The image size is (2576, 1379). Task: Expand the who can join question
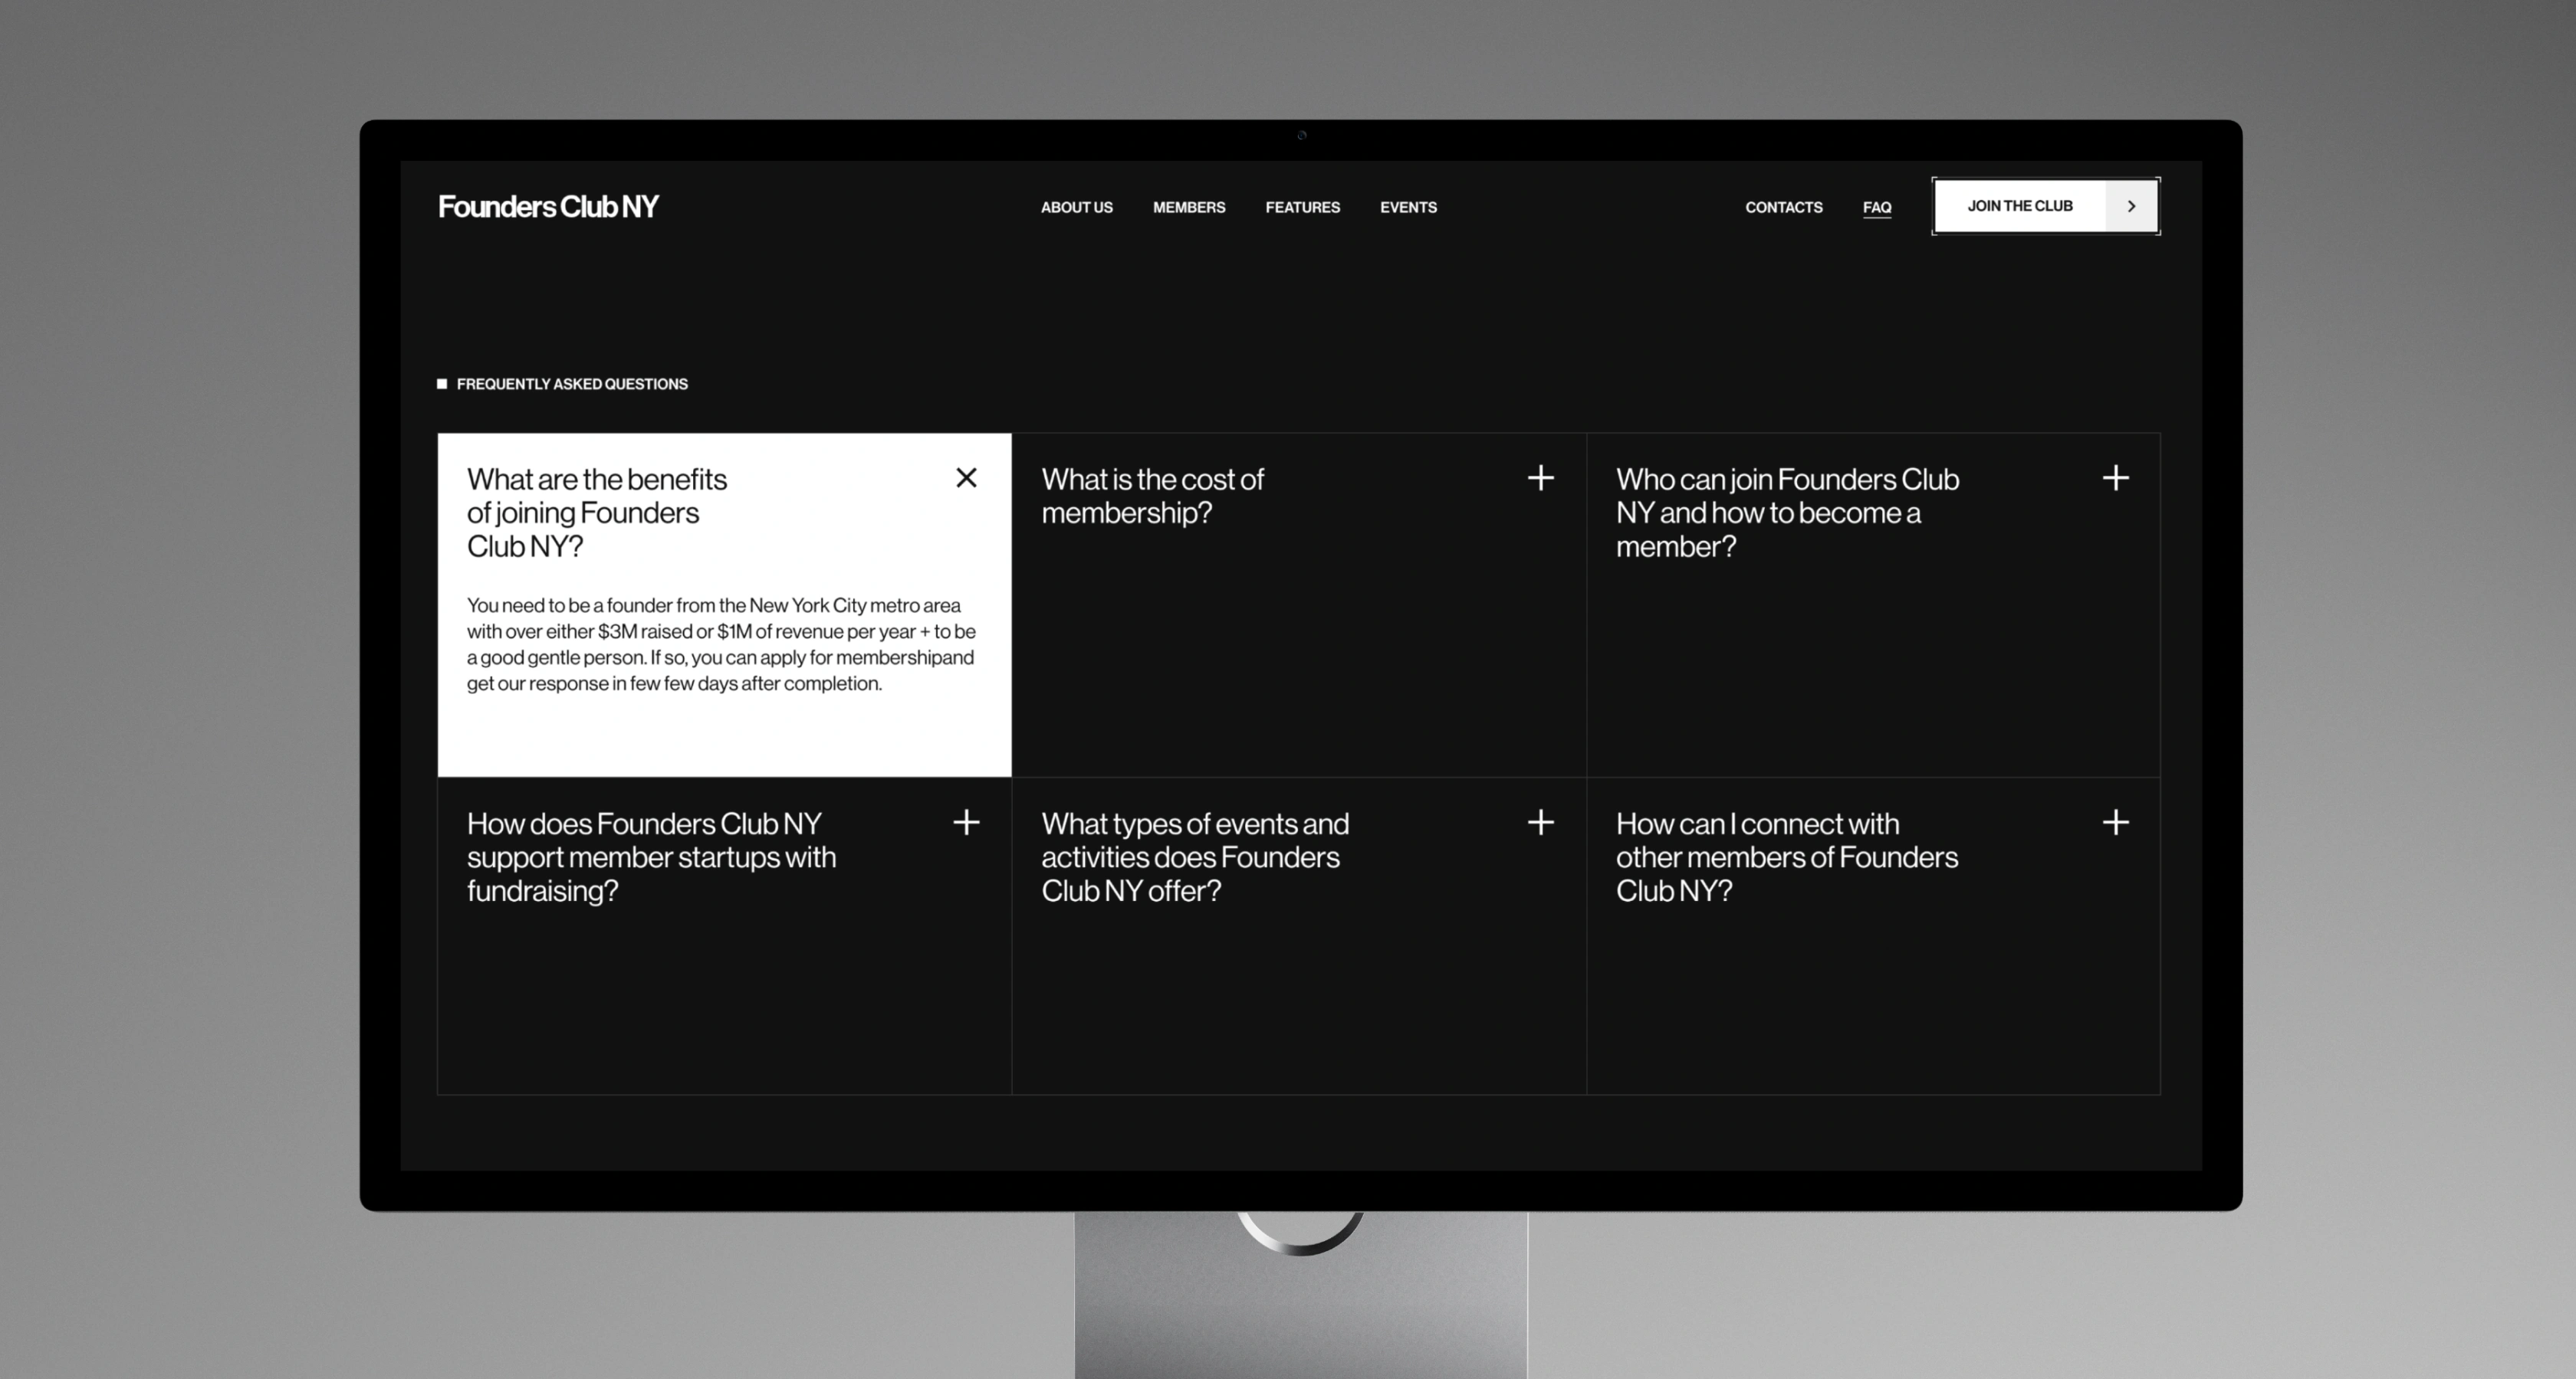[x=2115, y=477]
